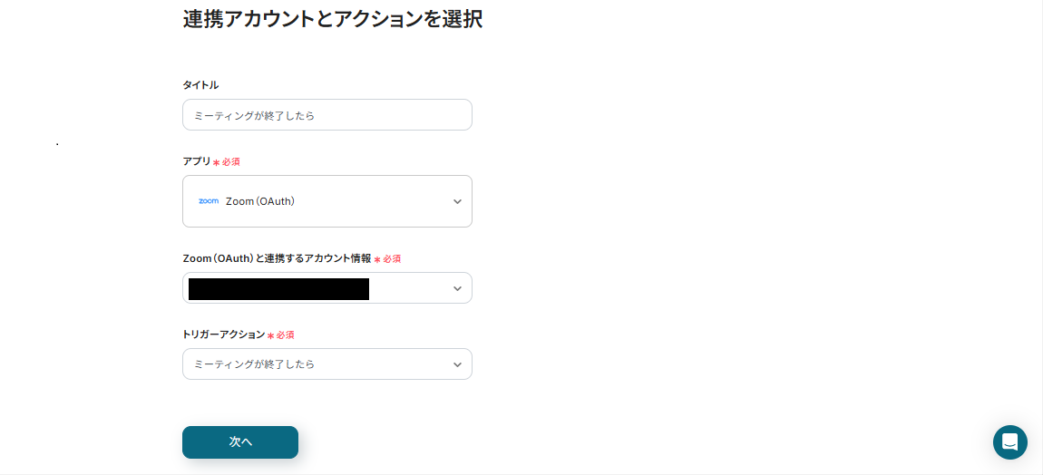Expand the トリガーアクション dropdown chevron
This screenshot has width=1043, height=475.
click(457, 364)
